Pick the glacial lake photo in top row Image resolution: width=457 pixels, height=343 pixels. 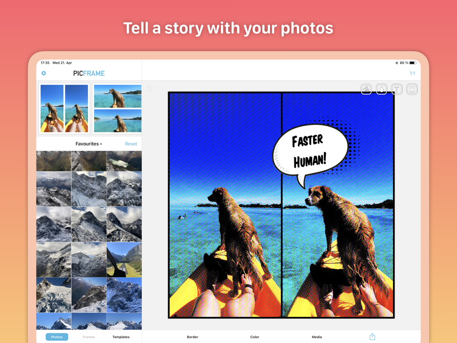click(124, 161)
